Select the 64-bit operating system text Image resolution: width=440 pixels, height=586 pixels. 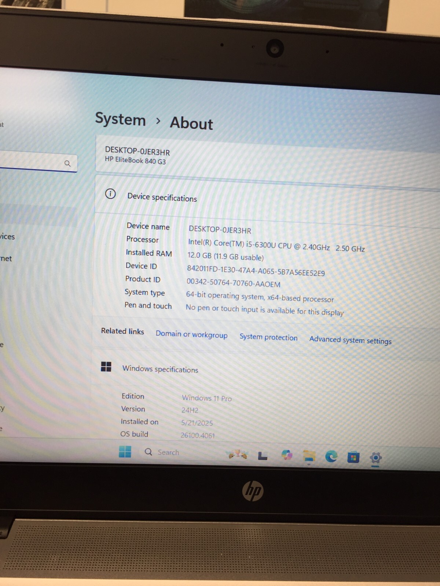point(260,297)
